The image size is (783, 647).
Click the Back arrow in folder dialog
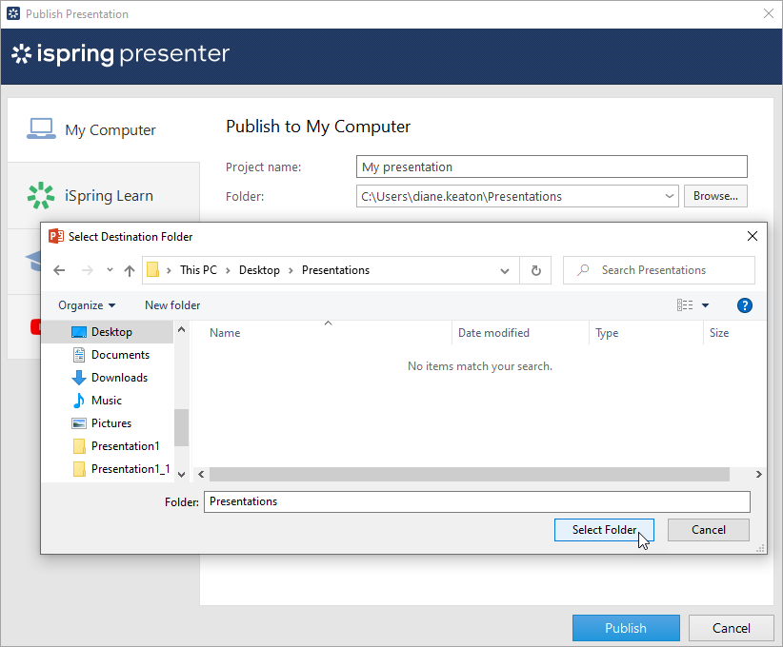(x=59, y=270)
